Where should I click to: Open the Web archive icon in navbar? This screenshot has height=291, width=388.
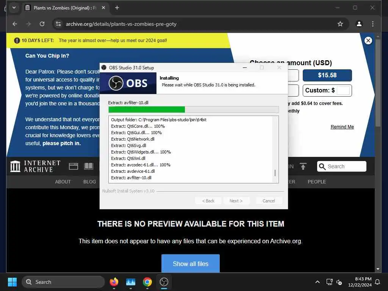74,166
